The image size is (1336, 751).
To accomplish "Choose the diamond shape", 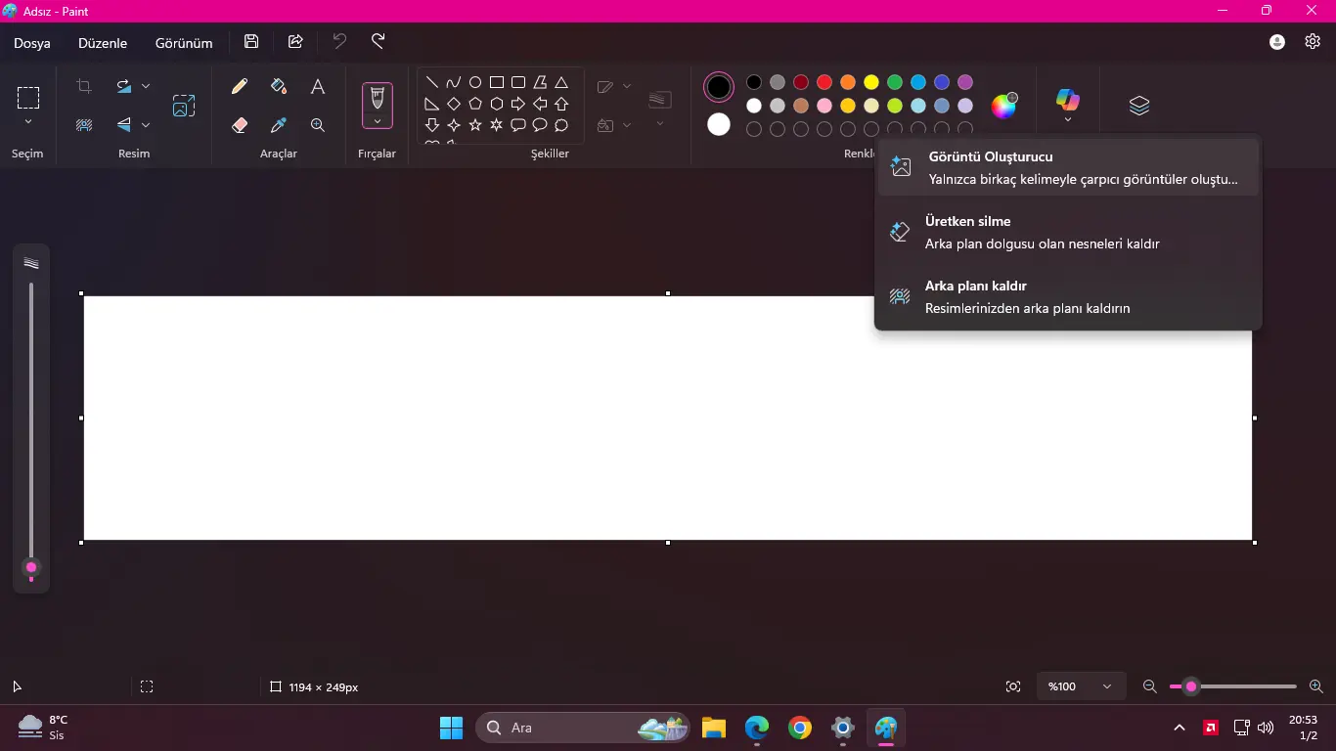I will tap(453, 104).
